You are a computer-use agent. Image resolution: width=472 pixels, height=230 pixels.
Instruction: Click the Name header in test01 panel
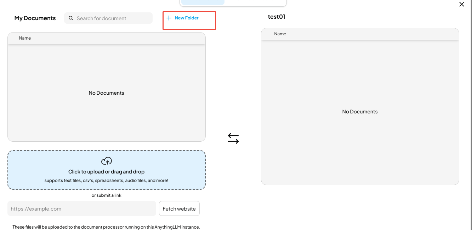(280, 34)
